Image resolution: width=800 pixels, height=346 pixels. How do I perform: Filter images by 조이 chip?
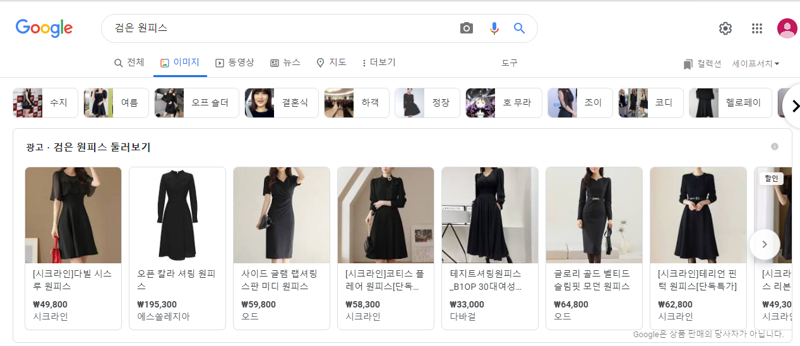[580, 103]
